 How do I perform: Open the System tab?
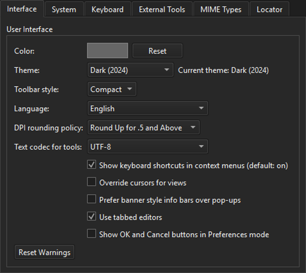(x=64, y=10)
